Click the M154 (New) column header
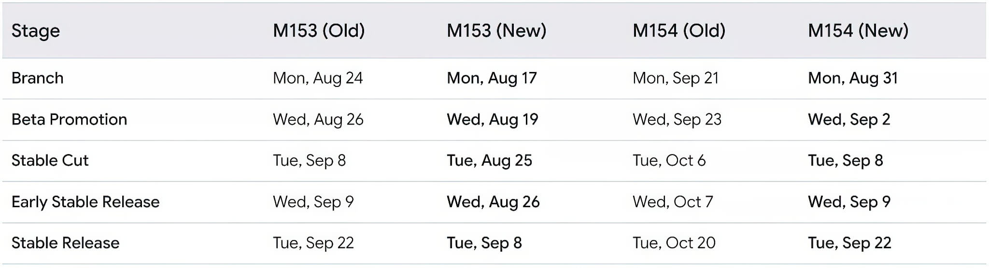The image size is (989, 268). pos(858,31)
